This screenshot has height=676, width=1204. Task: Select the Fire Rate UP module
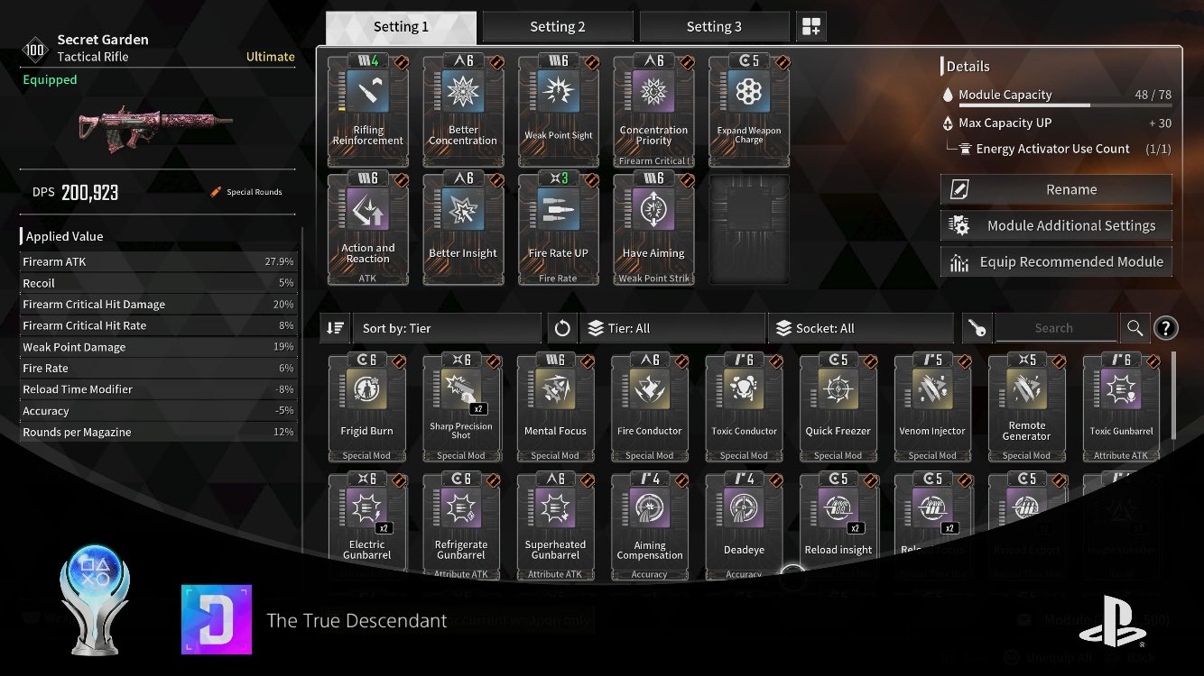coord(559,229)
